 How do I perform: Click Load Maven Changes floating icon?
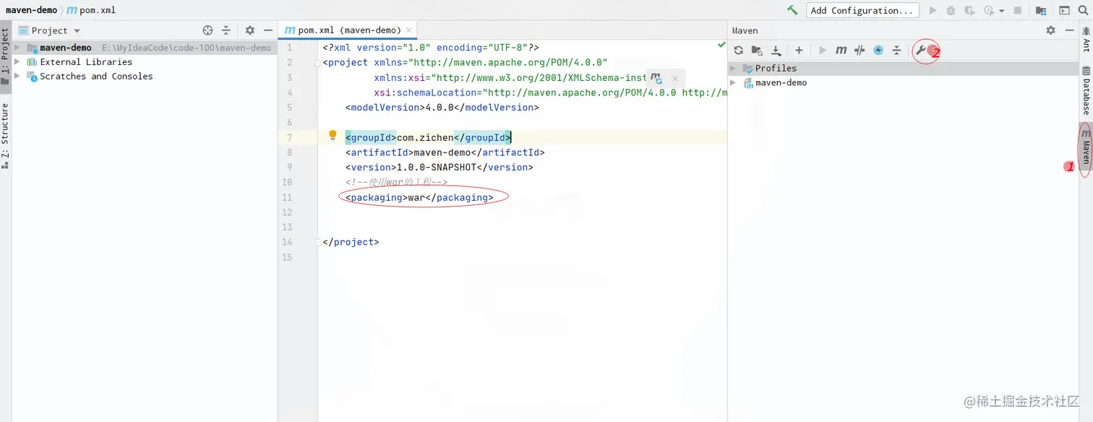pos(656,78)
